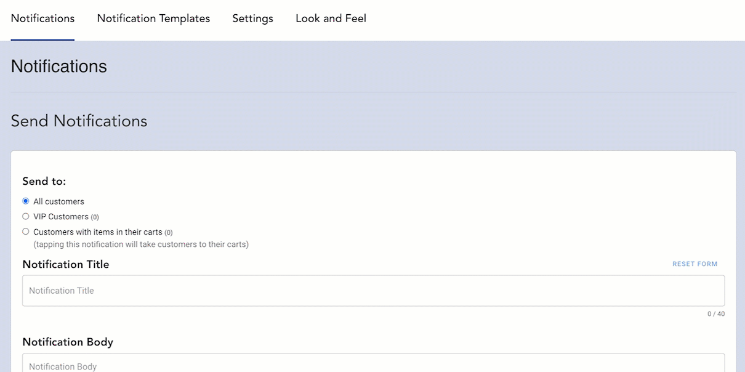Click "Customers with items in their carts" label

(98, 232)
